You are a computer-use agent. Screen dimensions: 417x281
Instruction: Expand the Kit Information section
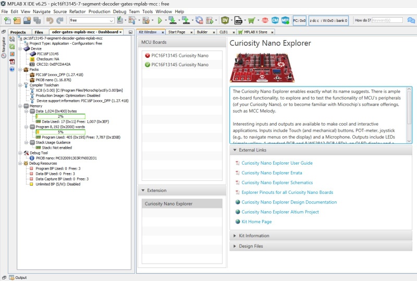tap(235, 236)
